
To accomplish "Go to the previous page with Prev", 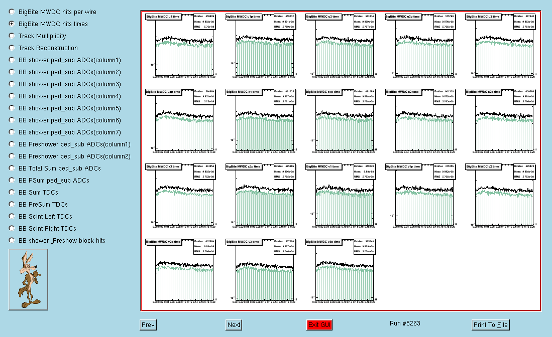I will tap(148, 324).
